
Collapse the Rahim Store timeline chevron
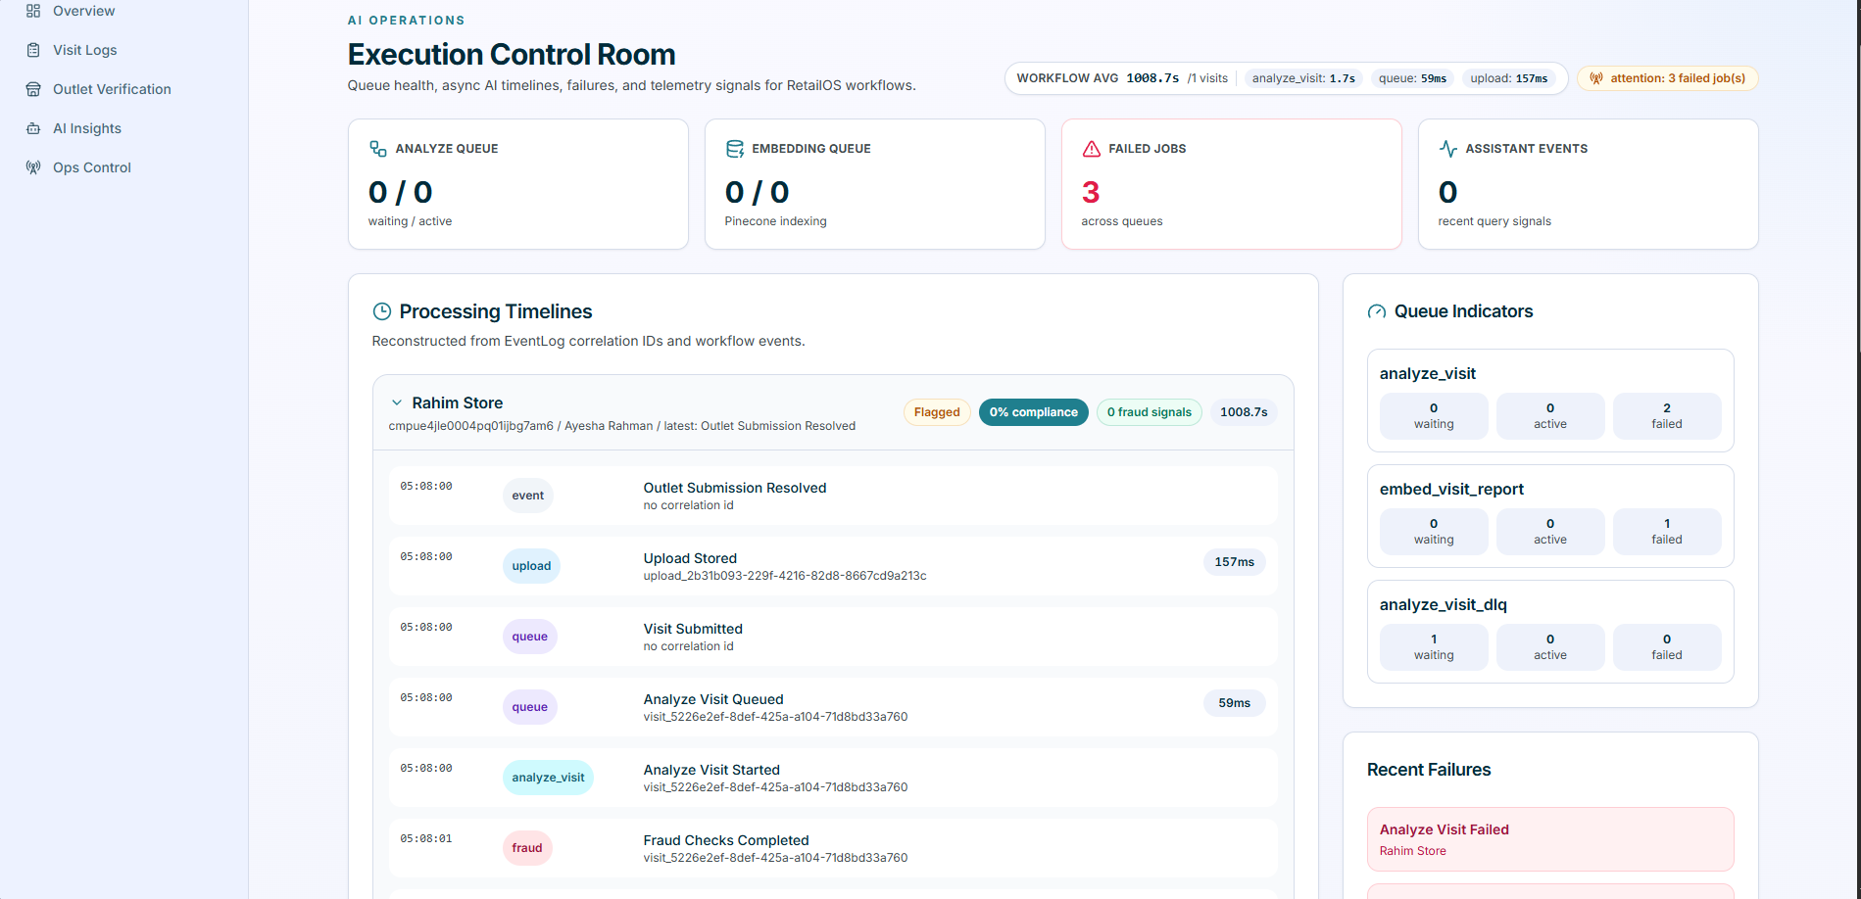(397, 402)
